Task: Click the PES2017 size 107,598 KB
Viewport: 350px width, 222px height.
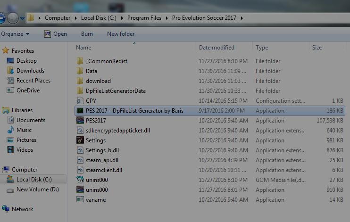Action: [330, 121]
